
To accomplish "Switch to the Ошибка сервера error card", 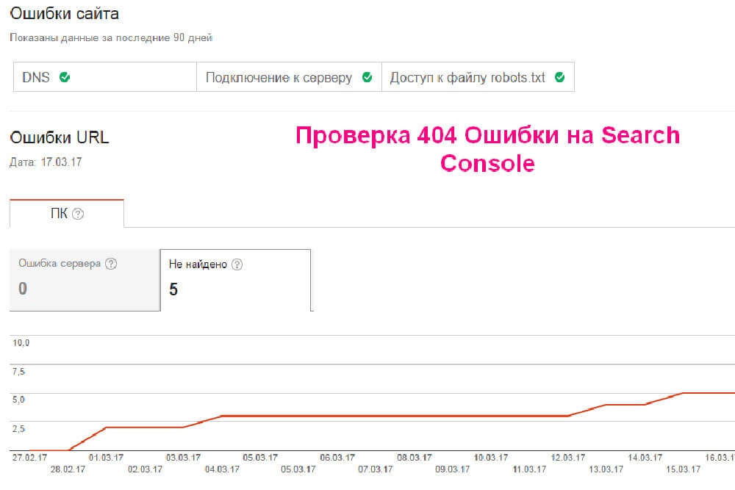I will tap(85, 280).
